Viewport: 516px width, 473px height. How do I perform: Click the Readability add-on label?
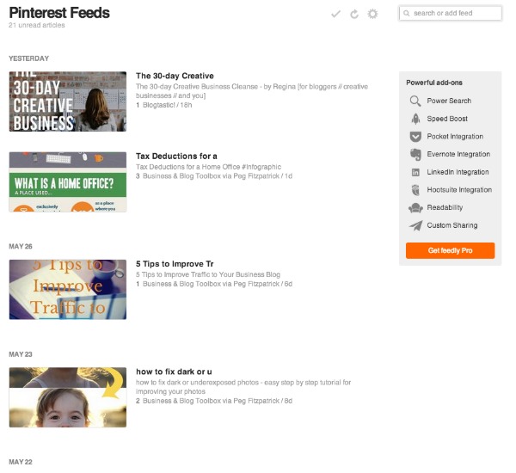[445, 208]
